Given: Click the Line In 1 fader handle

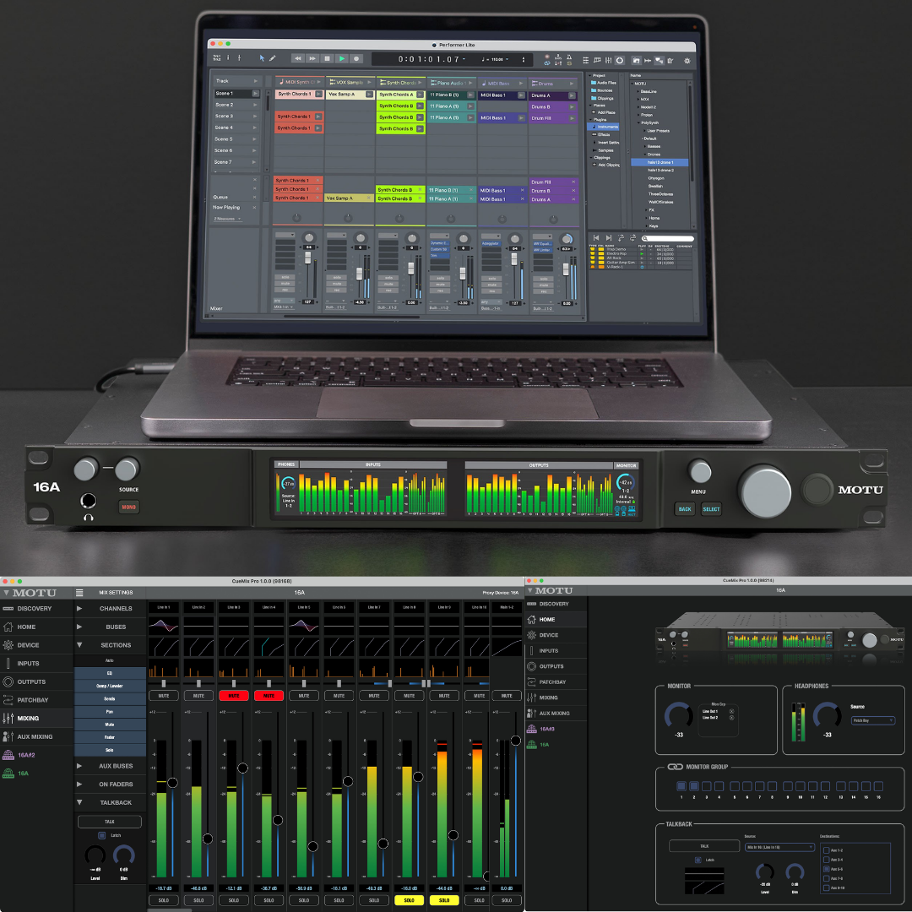Looking at the screenshot, I should pos(173,783).
